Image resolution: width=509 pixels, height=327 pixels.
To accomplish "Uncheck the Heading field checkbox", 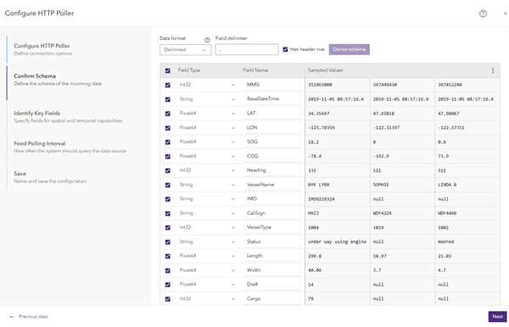I will [x=167, y=171].
